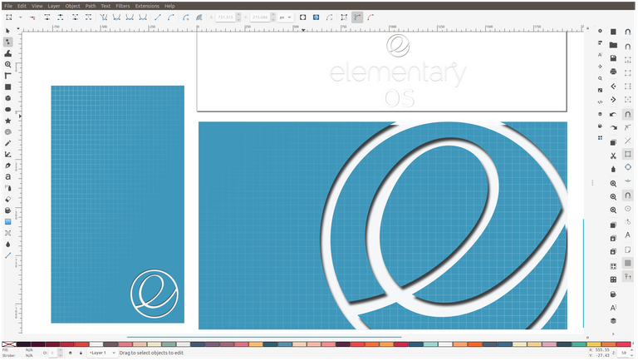Toggle snap to grids
638x361 pixels.
(628, 263)
